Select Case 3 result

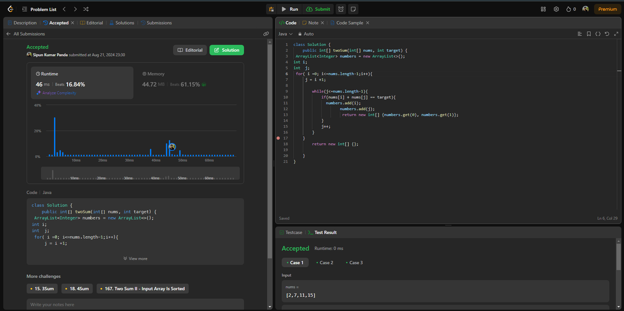(x=354, y=262)
